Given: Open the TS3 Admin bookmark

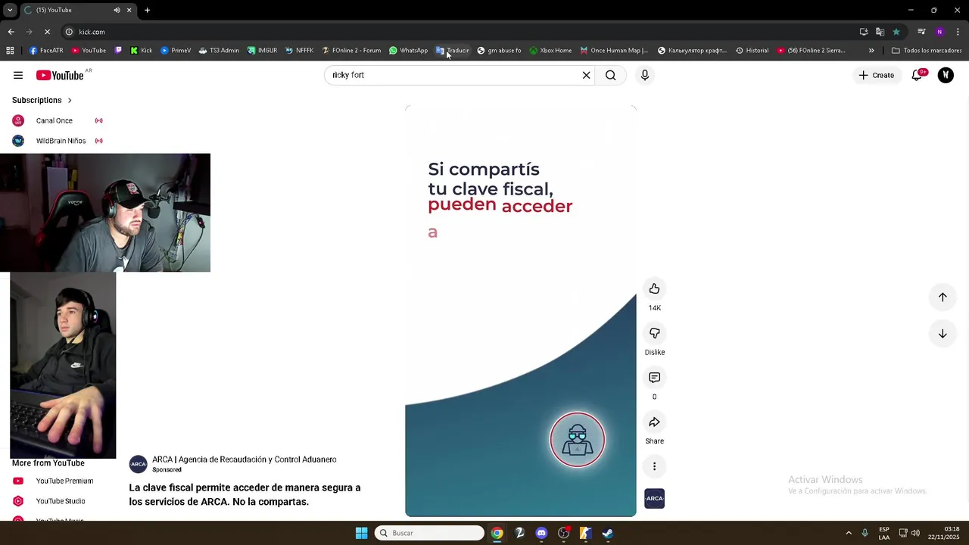Looking at the screenshot, I should 219,51.
